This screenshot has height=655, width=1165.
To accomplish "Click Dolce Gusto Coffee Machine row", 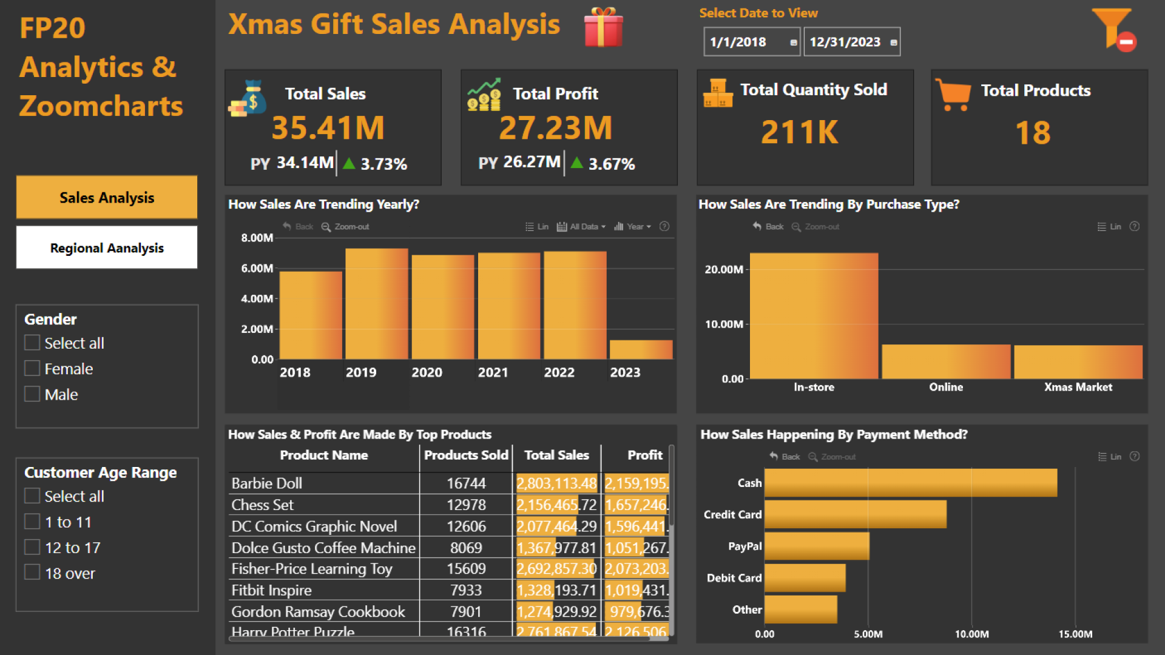I will point(449,547).
